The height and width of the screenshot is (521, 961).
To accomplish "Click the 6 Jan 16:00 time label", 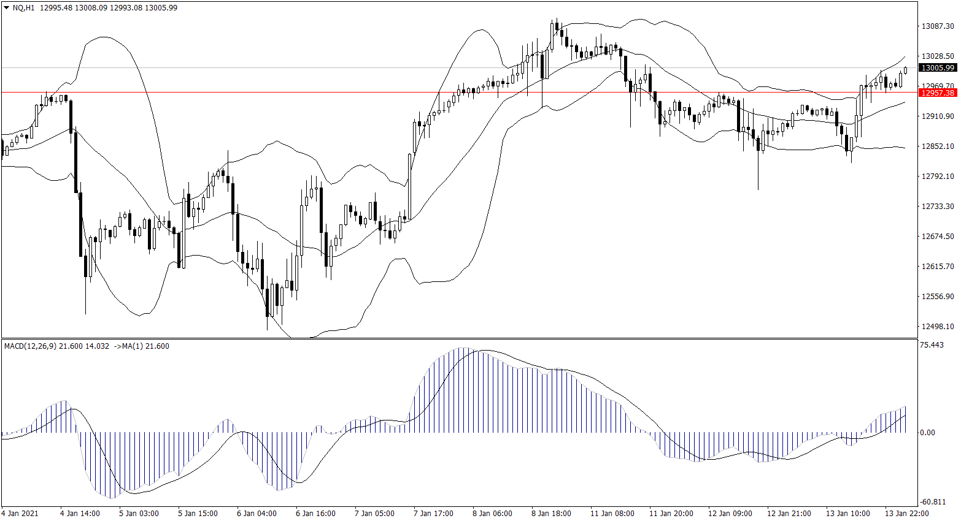I will [x=315, y=514].
